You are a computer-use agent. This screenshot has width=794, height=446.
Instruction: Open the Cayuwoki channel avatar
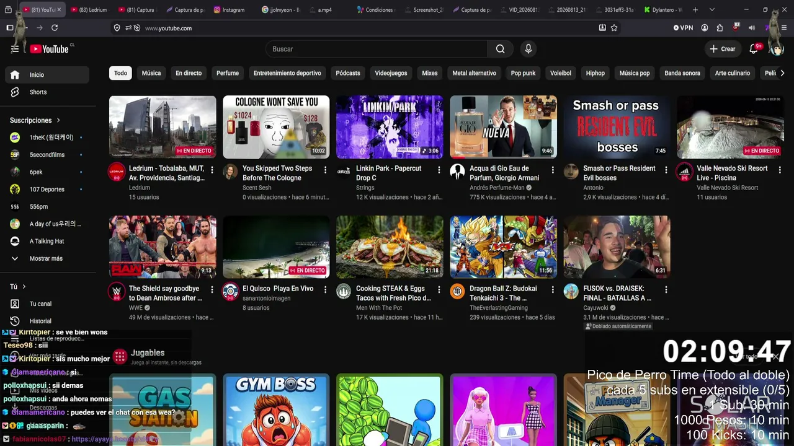pos(571,292)
